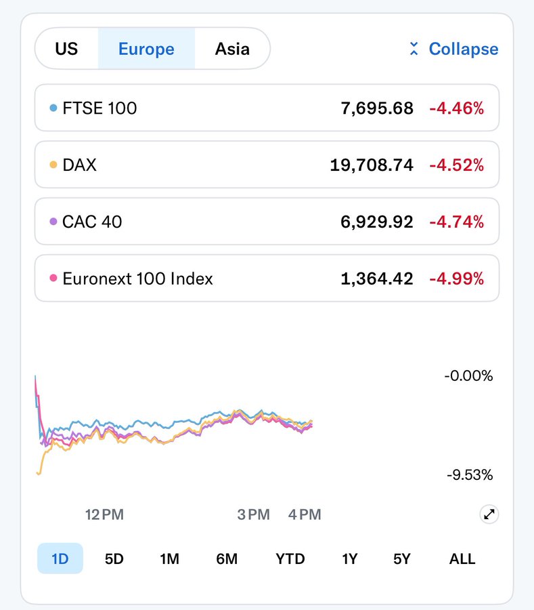Click the blue FTSE 100 dot

pos(53,108)
